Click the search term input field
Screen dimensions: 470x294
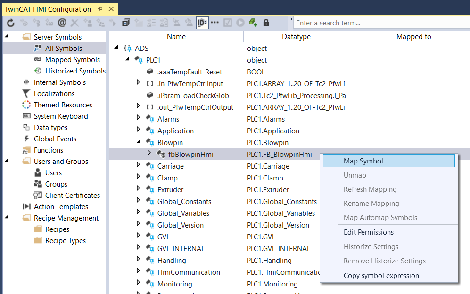click(381, 23)
